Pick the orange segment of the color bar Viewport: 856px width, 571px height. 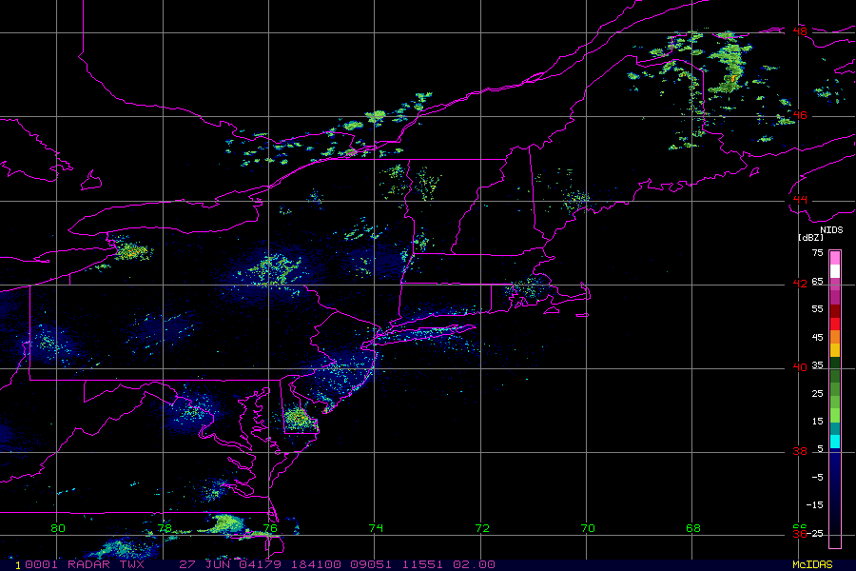tap(835, 337)
